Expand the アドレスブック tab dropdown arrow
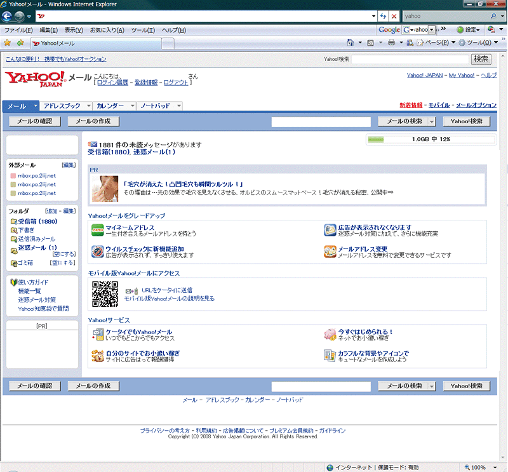 click(88, 105)
